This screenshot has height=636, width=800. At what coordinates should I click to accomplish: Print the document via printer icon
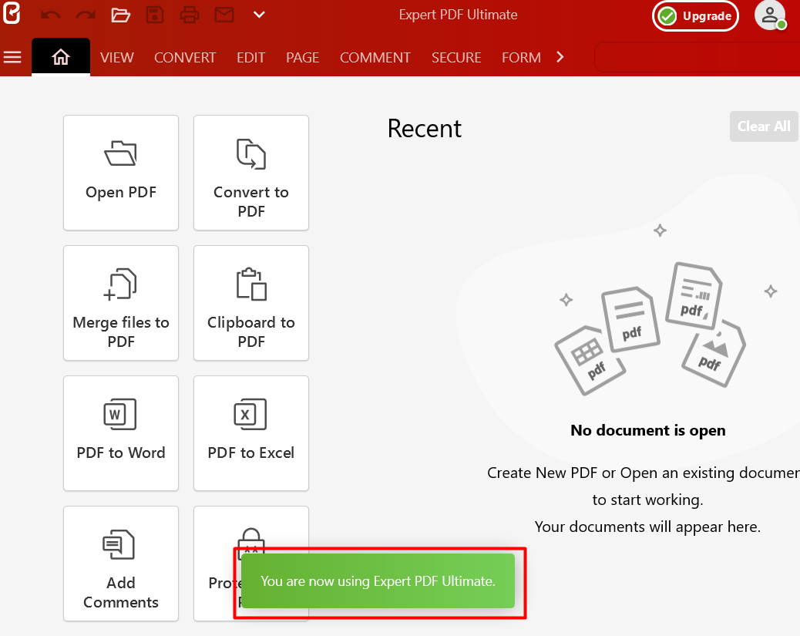click(x=190, y=15)
